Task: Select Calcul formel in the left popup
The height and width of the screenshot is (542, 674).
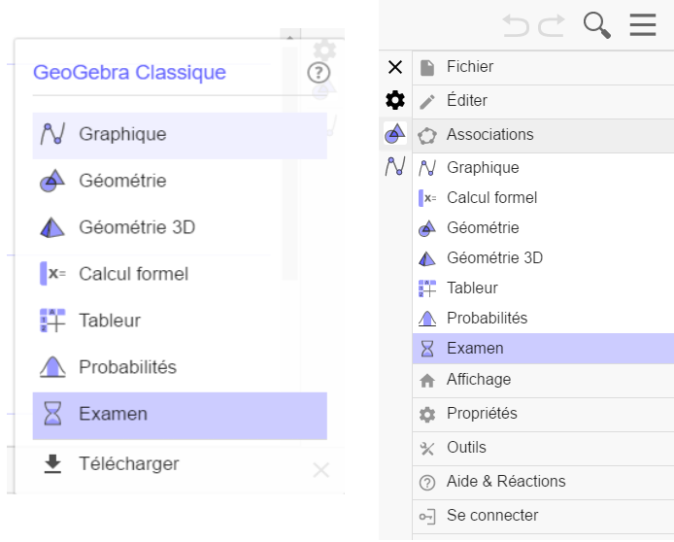Action: click(x=180, y=274)
